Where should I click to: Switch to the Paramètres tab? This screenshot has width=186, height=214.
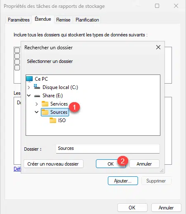[x=19, y=20]
